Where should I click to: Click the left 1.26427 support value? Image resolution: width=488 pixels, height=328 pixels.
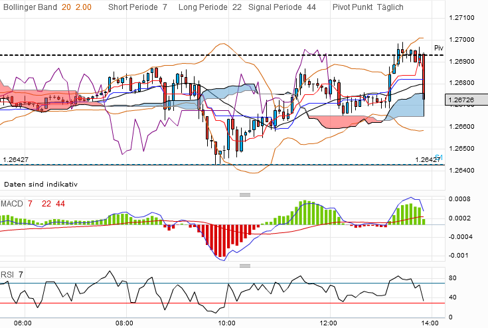[x=15, y=159]
